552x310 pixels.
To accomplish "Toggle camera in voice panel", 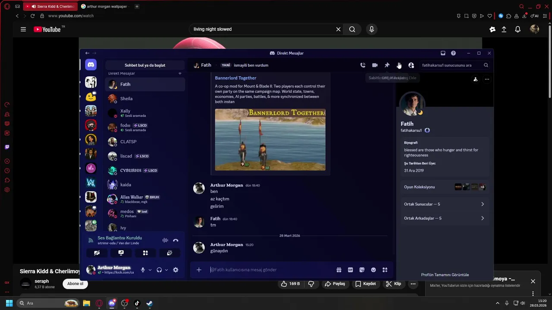I will 97,253.
